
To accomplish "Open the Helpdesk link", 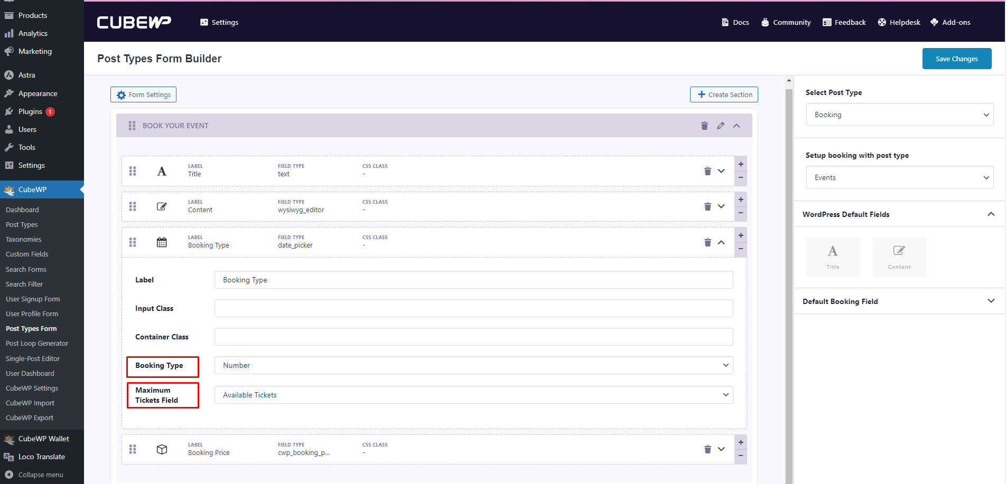I will [899, 22].
